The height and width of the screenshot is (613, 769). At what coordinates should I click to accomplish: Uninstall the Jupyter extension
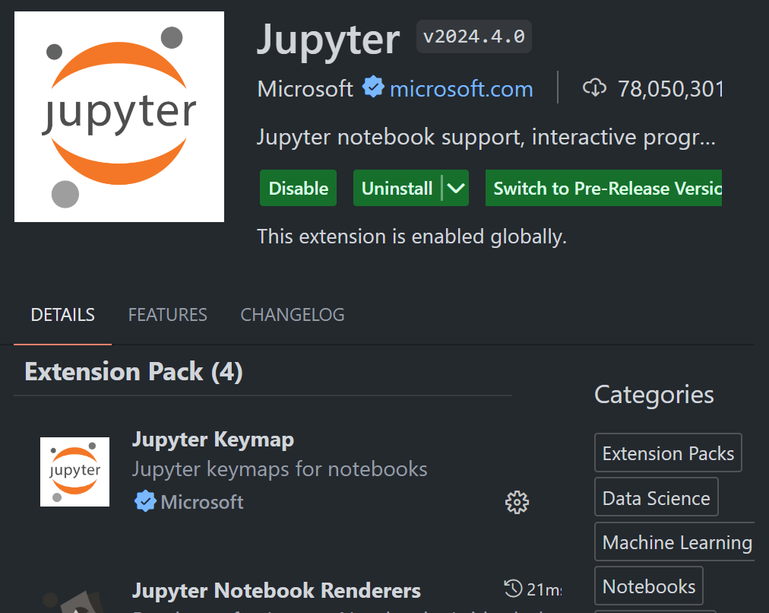tap(397, 188)
